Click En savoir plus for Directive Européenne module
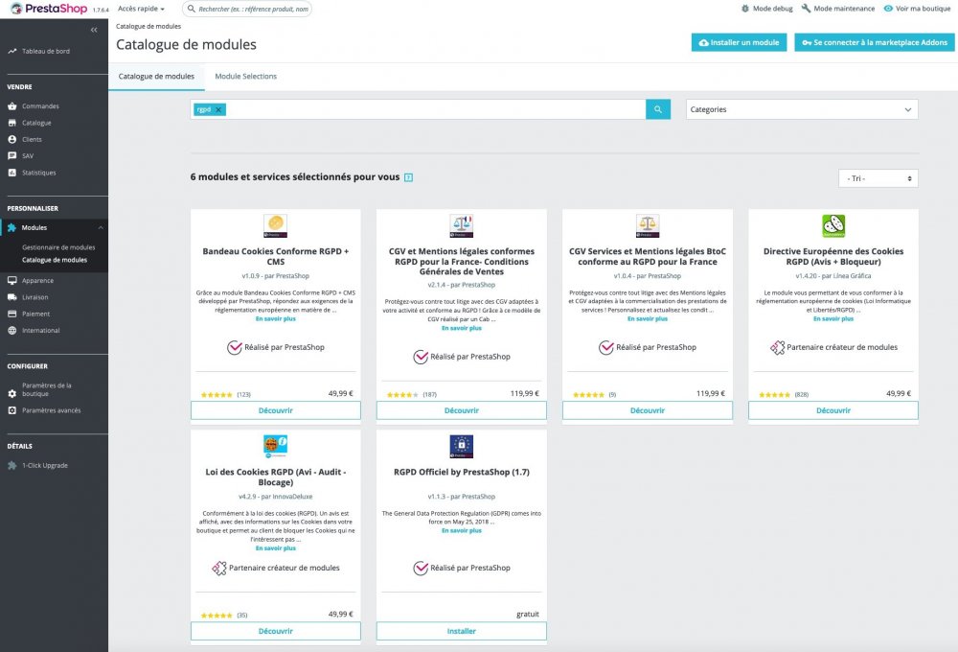The width and height of the screenshot is (958, 652). tap(833, 319)
